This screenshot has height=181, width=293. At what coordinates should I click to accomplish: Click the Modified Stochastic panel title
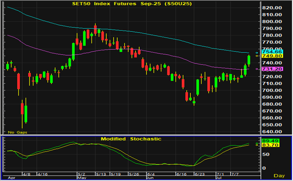tap(131, 139)
